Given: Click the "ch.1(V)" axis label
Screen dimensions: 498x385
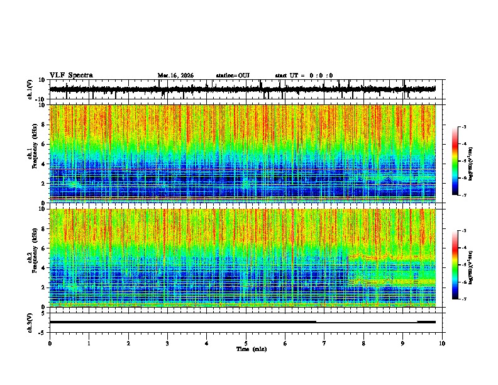Looking at the screenshot, I should pos(30,89).
